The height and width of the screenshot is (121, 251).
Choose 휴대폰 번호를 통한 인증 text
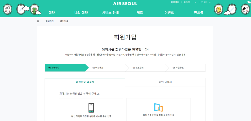91,116
